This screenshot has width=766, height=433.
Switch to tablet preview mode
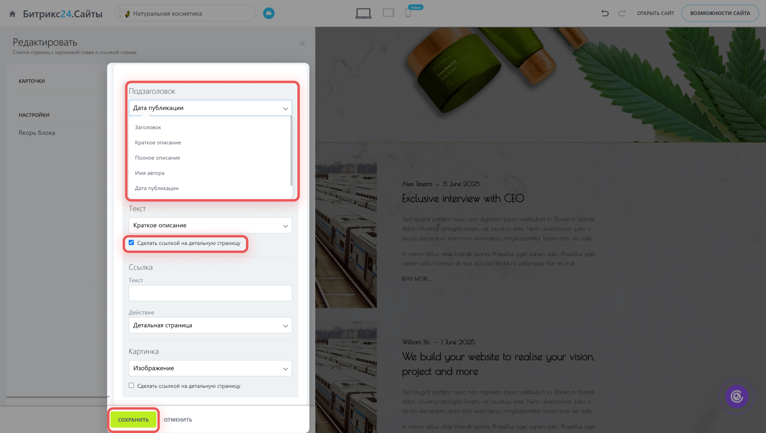389,13
